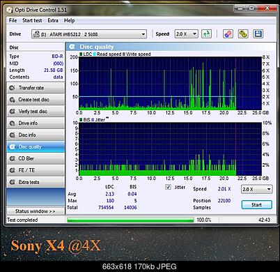Select the Transfer rate tab
280x272 pixels.
pos(36,88)
